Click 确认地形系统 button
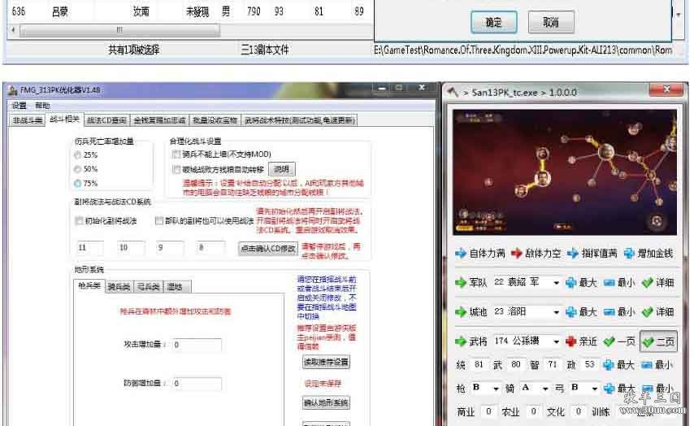 coord(326,403)
